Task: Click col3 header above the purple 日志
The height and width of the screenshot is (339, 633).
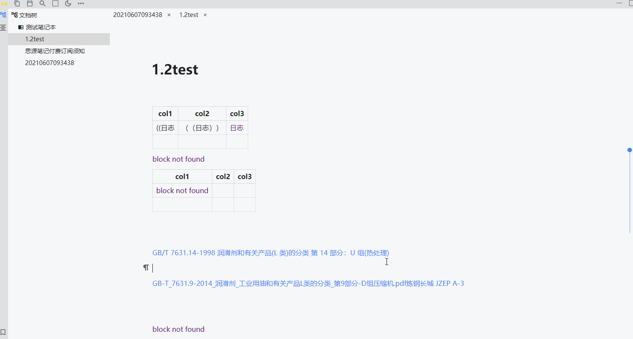Action: click(237, 114)
